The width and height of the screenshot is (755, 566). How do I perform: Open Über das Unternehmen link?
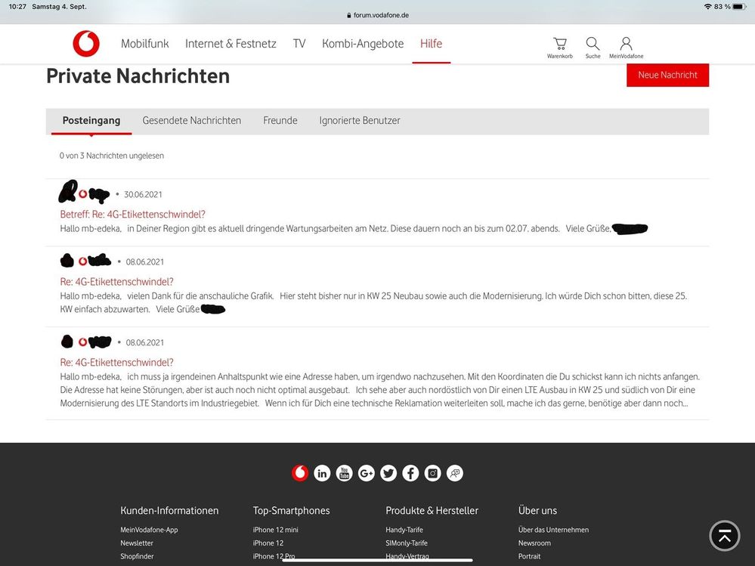point(553,530)
